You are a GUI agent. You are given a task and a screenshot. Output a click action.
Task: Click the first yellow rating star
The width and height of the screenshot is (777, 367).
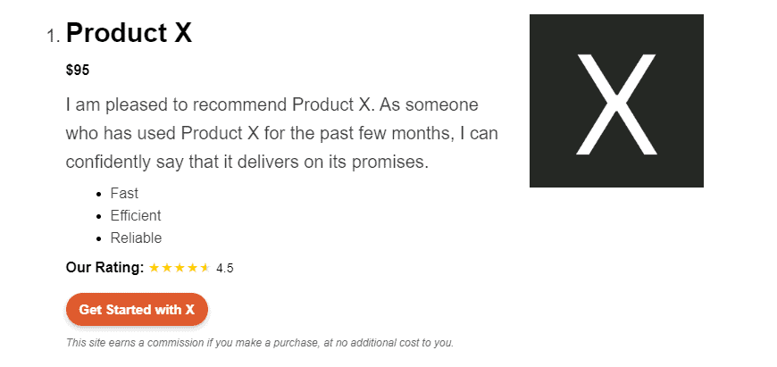tap(155, 267)
